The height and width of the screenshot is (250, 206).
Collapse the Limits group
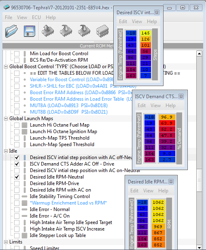click(x=6, y=242)
